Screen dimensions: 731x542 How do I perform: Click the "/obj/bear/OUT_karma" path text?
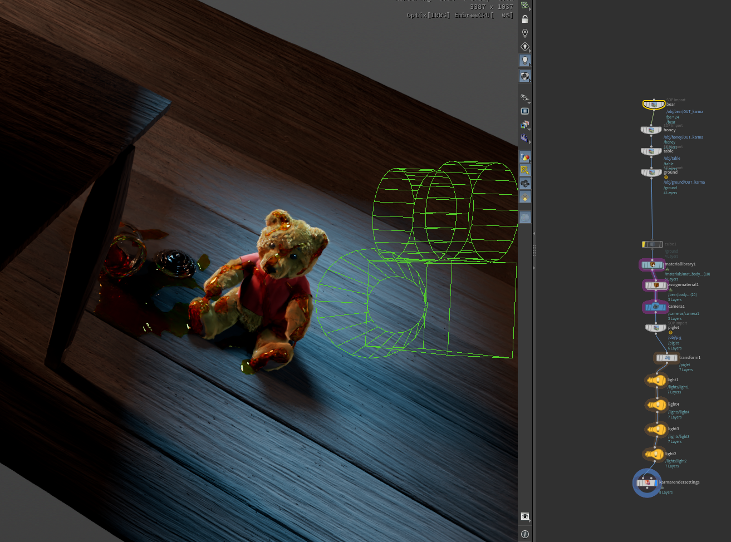click(x=685, y=112)
